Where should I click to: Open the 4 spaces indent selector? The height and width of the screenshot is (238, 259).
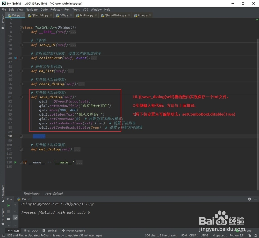220,235
